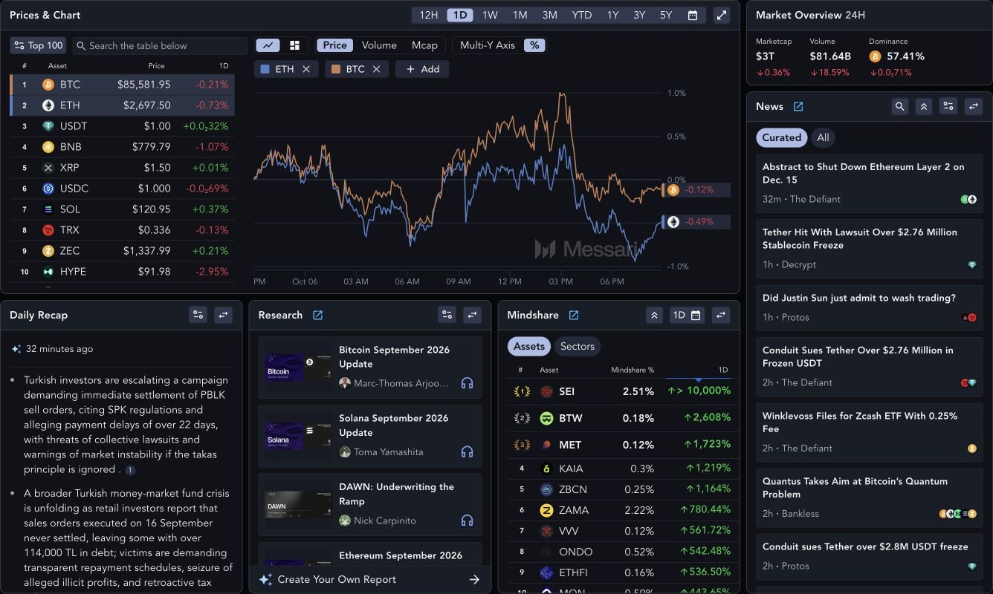Open Research external link icon
Viewport: 993px width, 594px height.
click(317, 315)
